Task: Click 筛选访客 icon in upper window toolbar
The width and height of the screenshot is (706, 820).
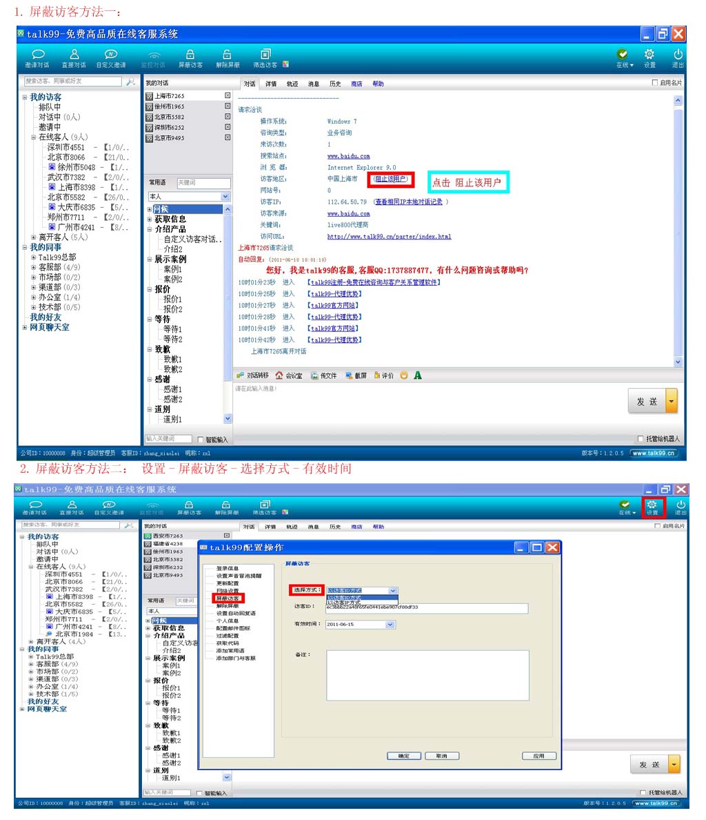Action: coord(265,55)
